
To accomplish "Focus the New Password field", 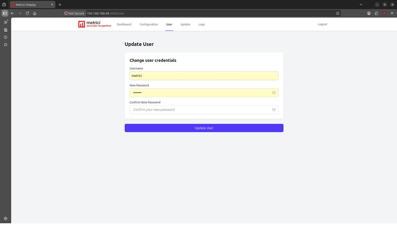I will pos(204,93).
